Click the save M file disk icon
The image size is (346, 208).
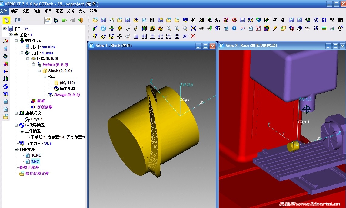(x=291, y=20)
